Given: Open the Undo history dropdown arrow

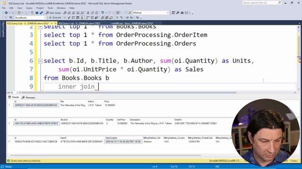Looking at the screenshot, I should (x=106, y=13).
